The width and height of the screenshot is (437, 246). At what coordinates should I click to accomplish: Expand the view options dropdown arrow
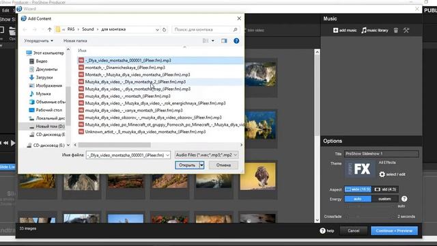213,41
